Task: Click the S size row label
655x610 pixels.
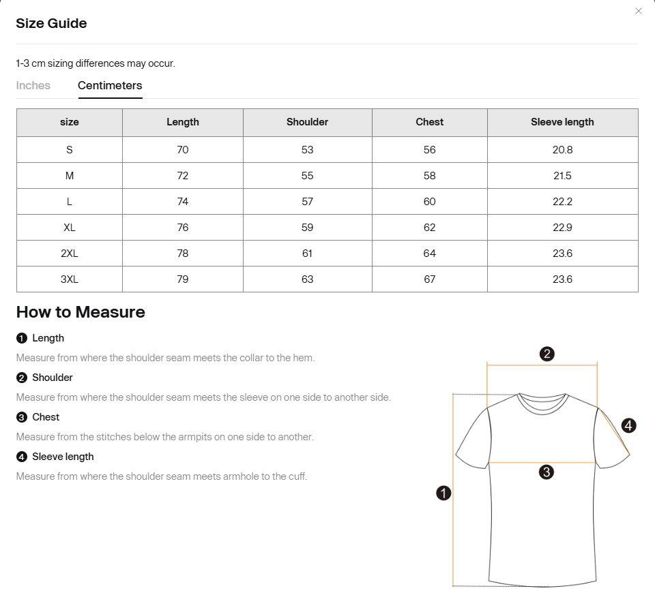Action: point(70,150)
